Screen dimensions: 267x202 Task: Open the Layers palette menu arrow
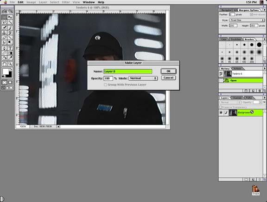[265, 98]
